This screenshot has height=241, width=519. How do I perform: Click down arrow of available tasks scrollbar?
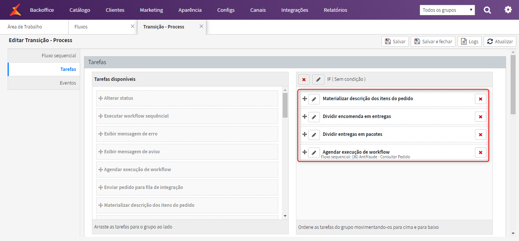285,216
